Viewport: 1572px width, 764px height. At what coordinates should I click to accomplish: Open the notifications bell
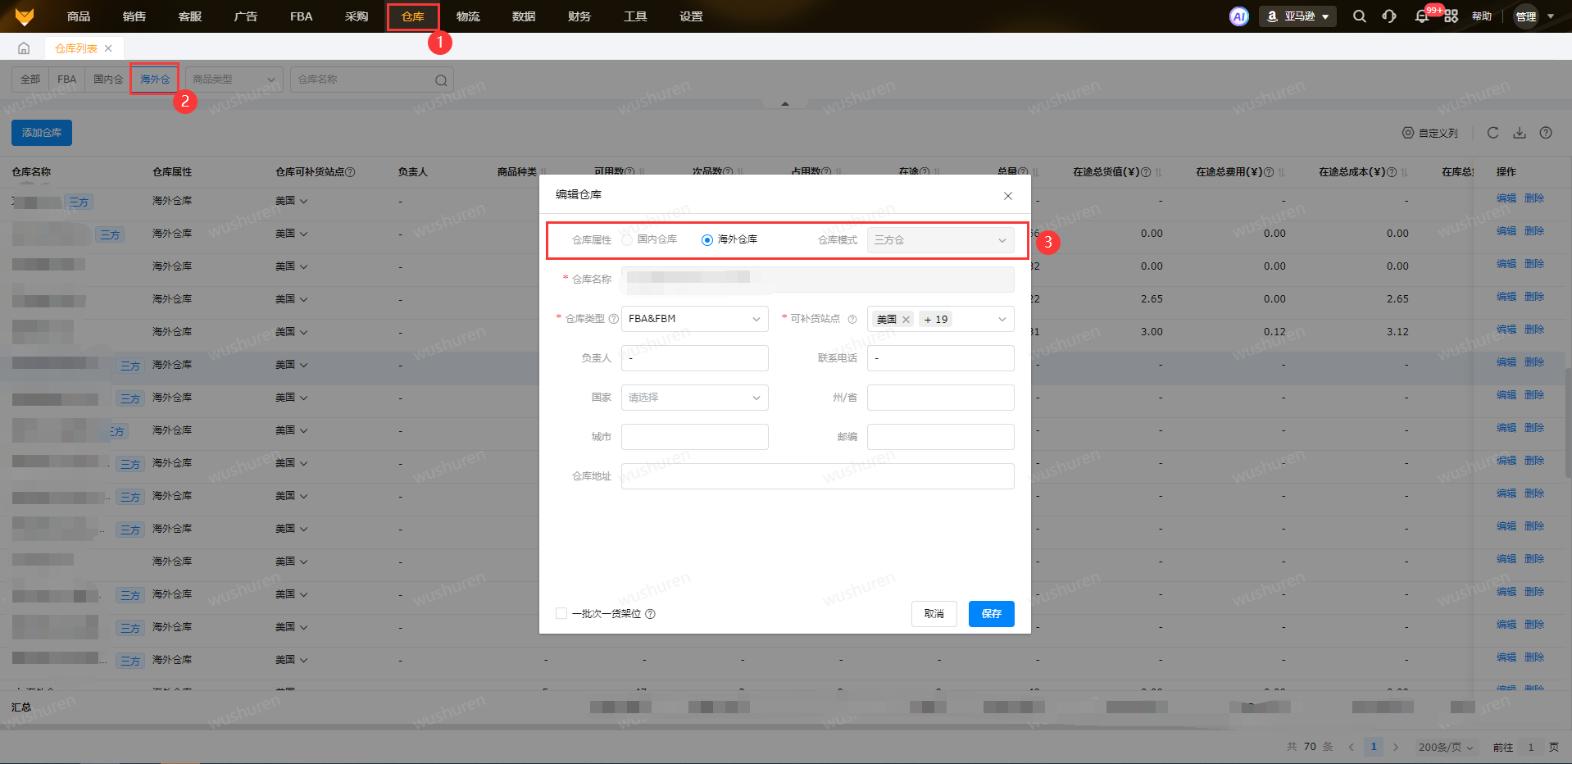(x=1421, y=16)
